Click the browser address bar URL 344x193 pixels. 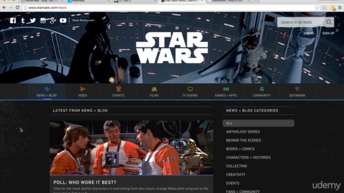click(47, 8)
